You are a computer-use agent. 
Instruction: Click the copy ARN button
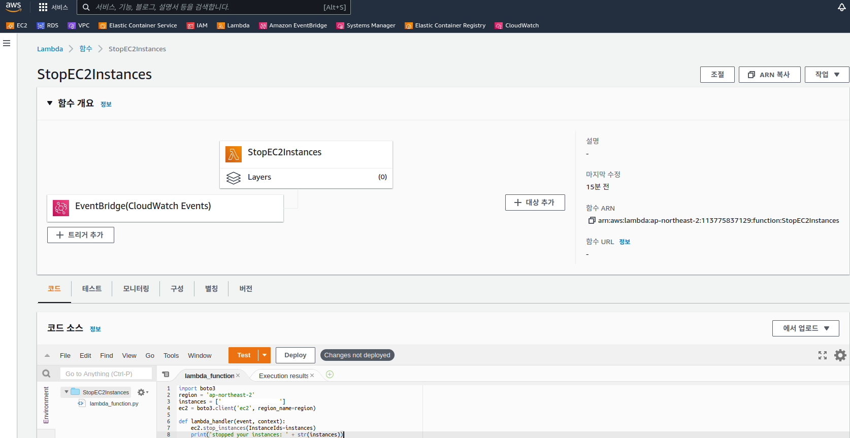[x=769, y=75]
